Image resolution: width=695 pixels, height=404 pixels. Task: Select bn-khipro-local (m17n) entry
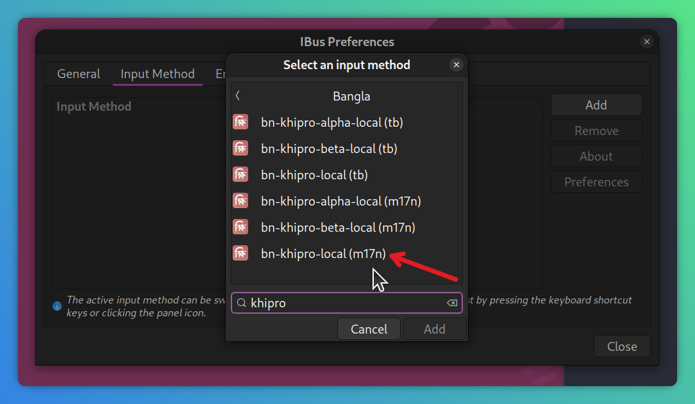(347, 254)
